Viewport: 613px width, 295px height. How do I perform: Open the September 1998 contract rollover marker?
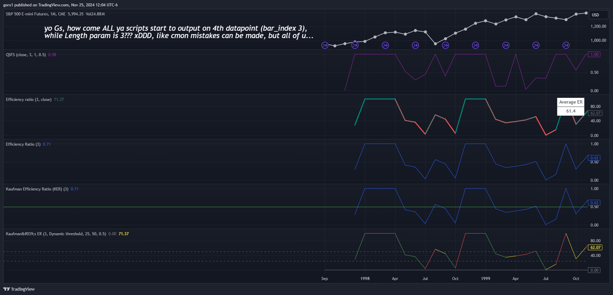click(445, 45)
